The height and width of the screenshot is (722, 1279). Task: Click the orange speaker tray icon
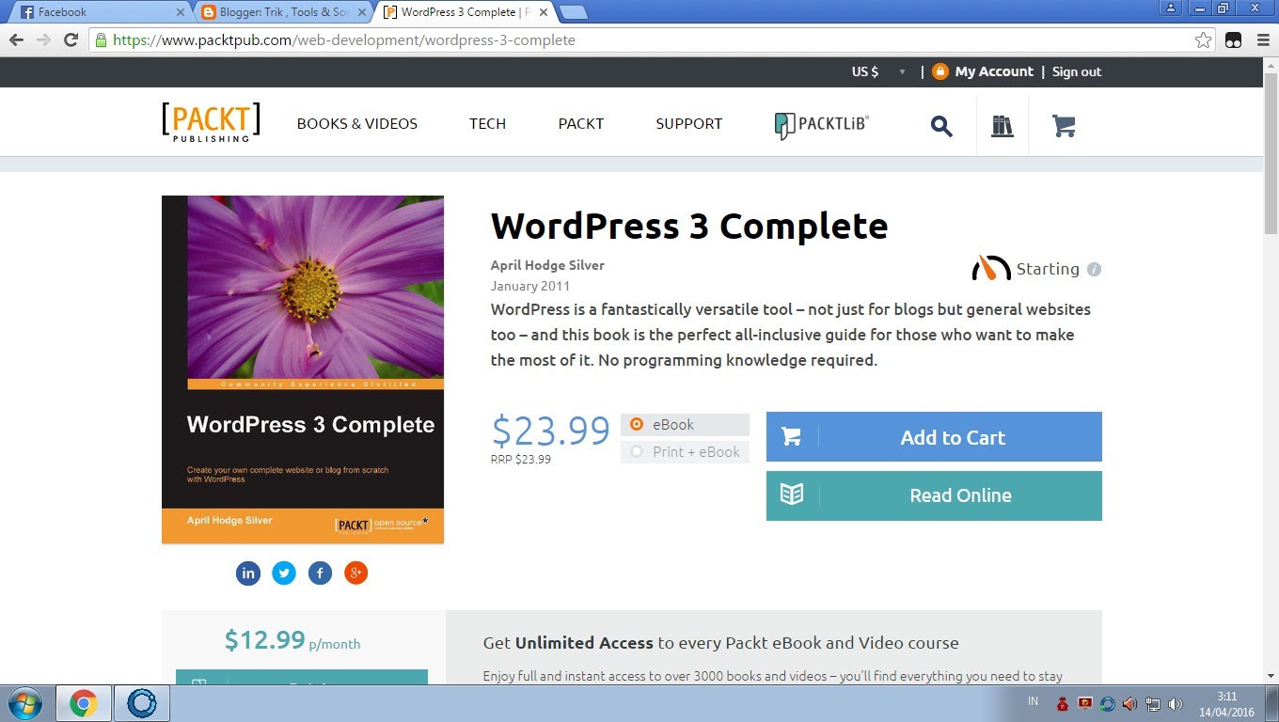tap(1130, 703)
